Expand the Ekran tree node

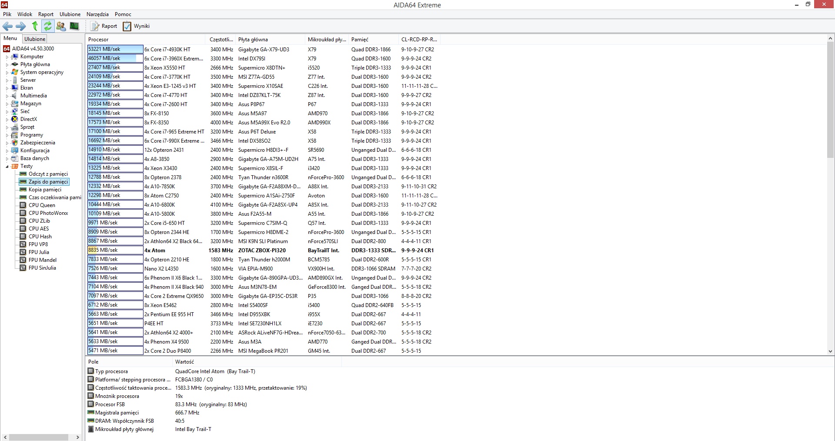click(x=7, y=88)
